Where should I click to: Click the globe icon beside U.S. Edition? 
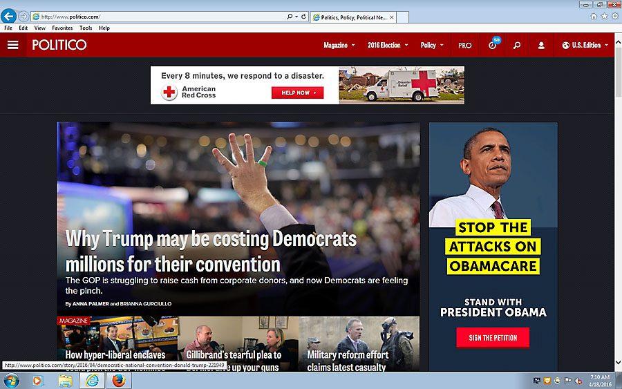point(565,45)
